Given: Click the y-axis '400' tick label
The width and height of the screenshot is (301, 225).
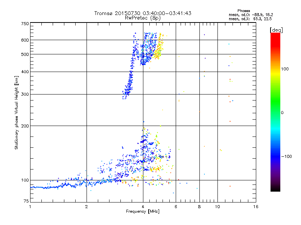Looking at the screenshot, I should [25, 72].
